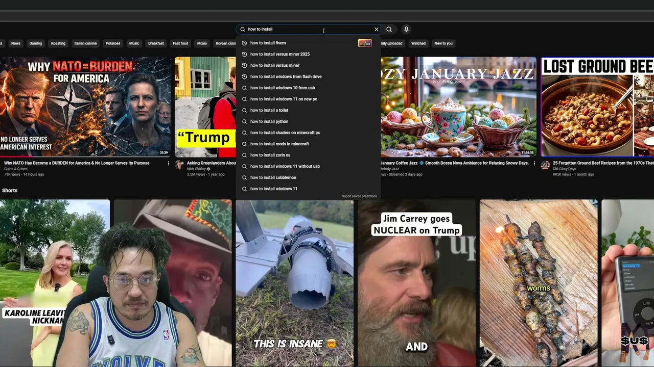Select suggestion 'how to install windows from flash drive'
The image size is (654, 367).
(x=308, y=76)
